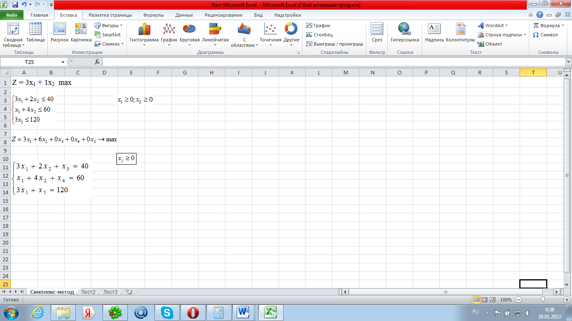Click the Select All corner button

(5, 72)
